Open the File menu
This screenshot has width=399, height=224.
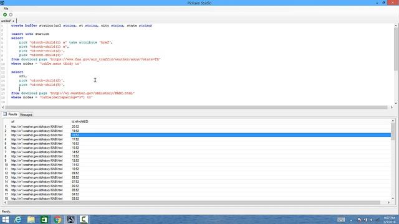point(6,9)
